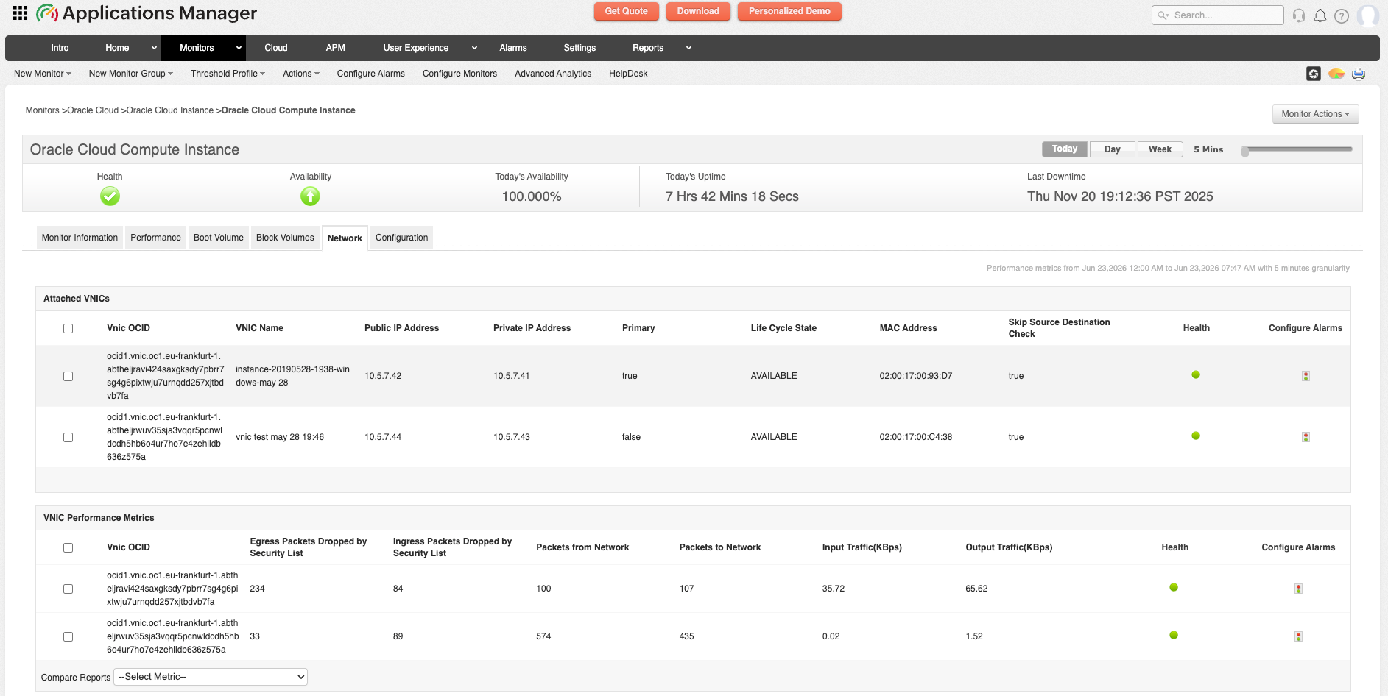Image resolution: width=1388 pixels, height=696 pixels.
Task: Open the Alarms menu
Action: click(x=512, y=48)
